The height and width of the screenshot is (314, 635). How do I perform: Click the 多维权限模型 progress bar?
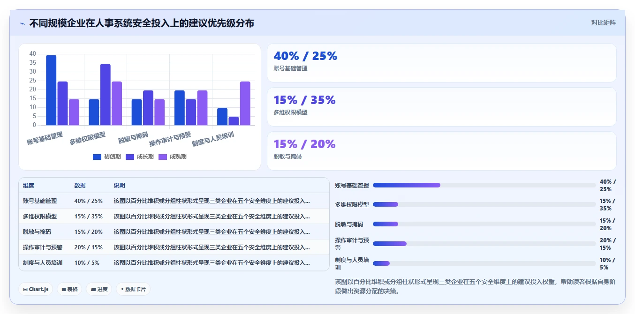(x=484, y=204)
